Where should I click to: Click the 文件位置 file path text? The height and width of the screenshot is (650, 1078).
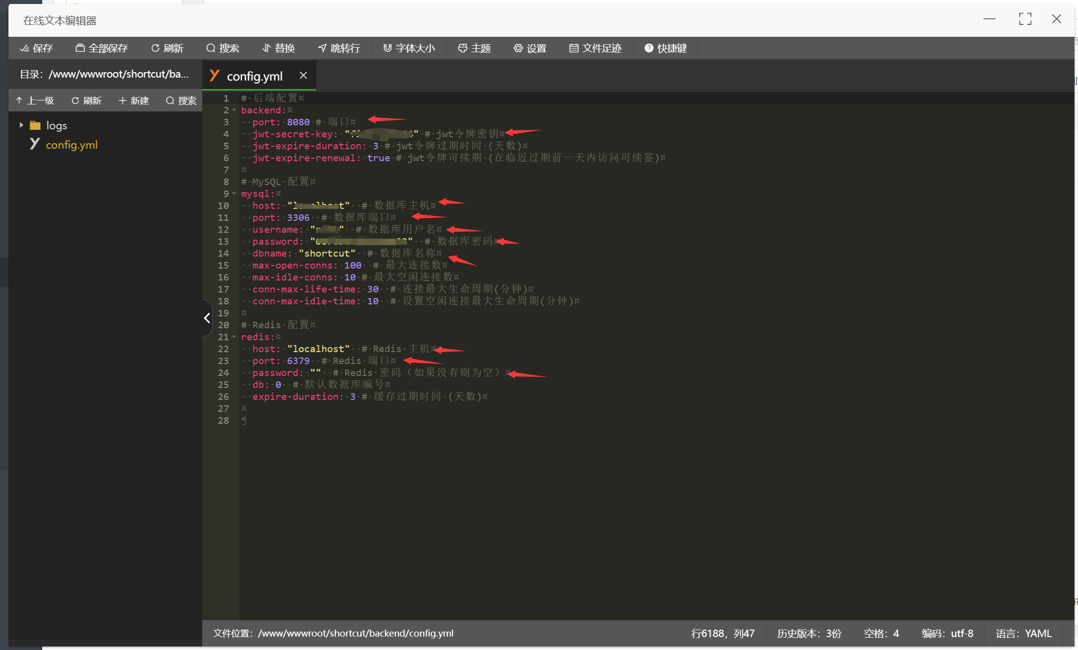tap(333, 633)
